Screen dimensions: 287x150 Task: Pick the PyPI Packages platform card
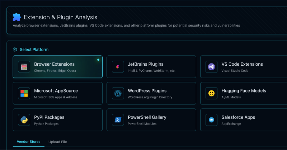(58, 120)
